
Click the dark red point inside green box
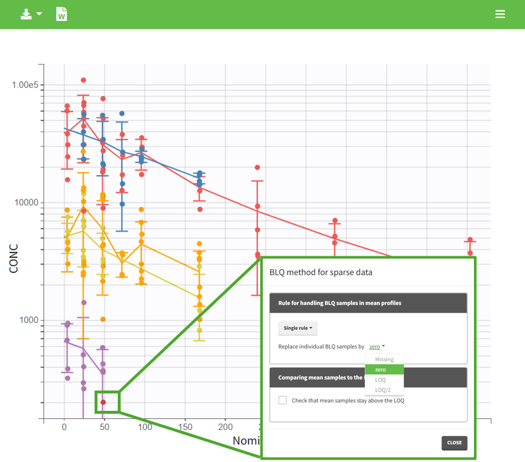coord(103,402)
